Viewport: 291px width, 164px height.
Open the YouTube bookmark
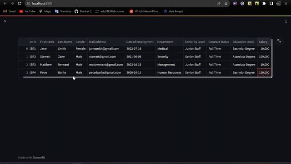coord(27,11)
